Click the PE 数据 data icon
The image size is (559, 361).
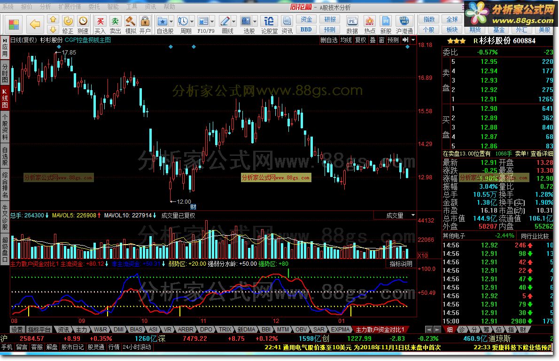352,22
